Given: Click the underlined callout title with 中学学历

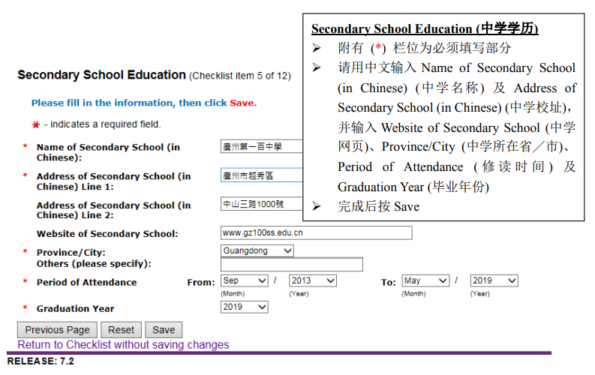Looking at the screenshot, I should click(425, 29).
